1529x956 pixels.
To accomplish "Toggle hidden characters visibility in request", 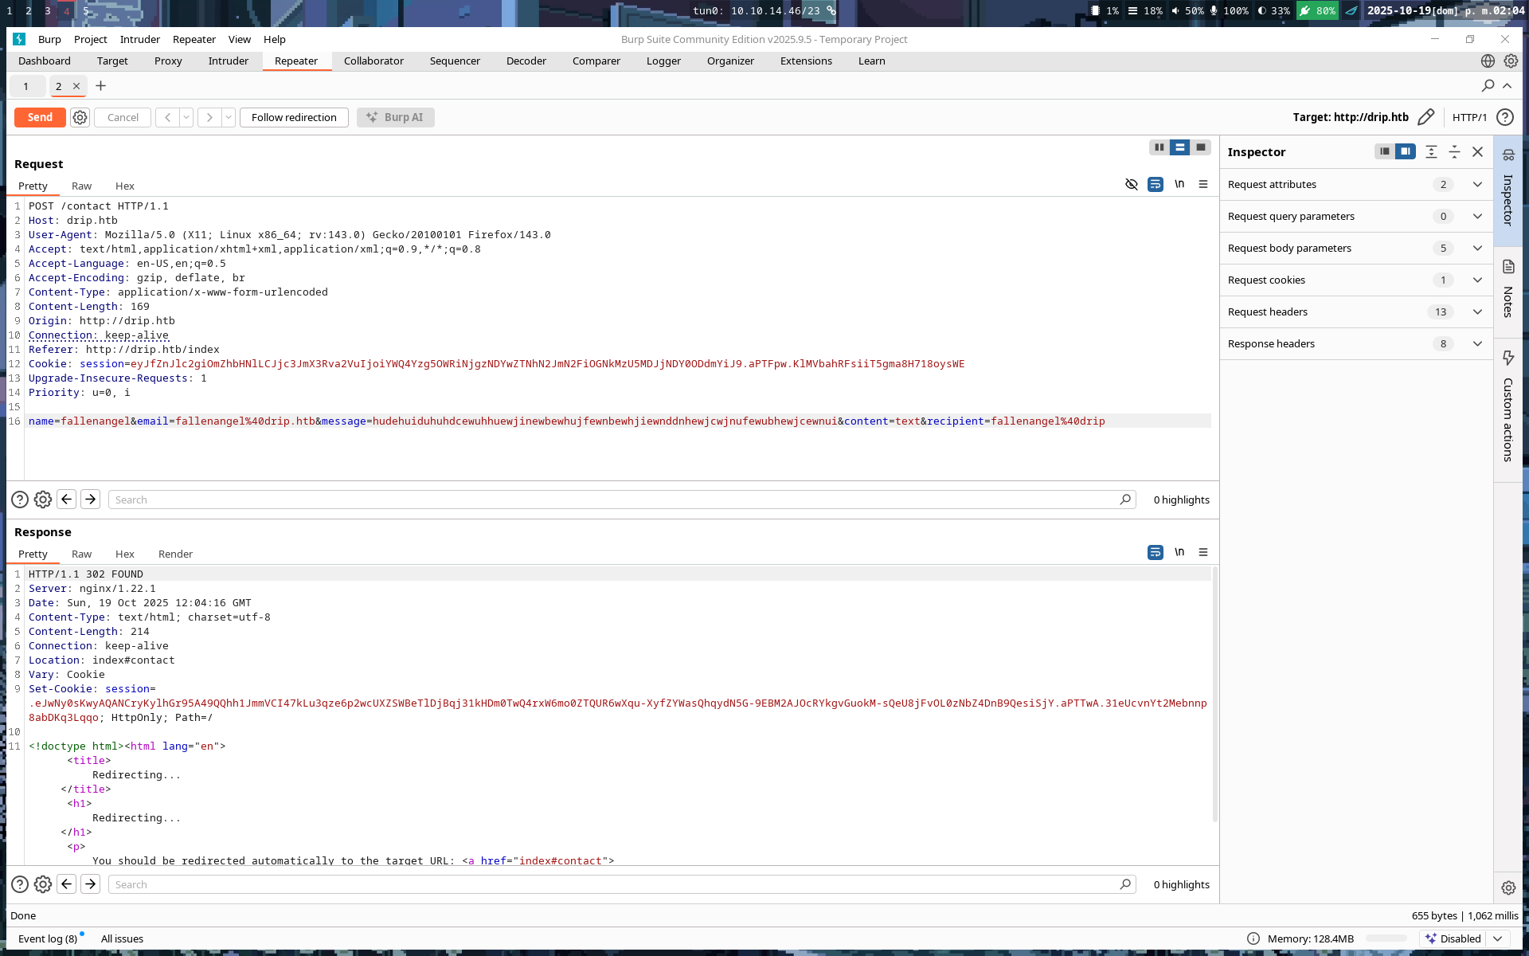I will click(x=1131, y=184).
